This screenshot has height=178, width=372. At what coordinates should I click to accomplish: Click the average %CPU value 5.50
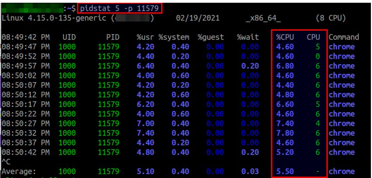click(285, 171)
